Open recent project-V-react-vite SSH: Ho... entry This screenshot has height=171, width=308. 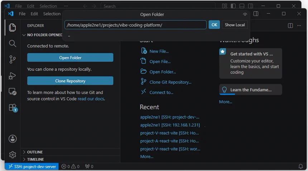point(169,133)
